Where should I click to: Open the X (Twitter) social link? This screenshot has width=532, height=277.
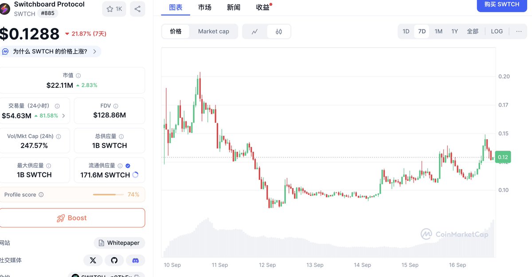(93, 260)
